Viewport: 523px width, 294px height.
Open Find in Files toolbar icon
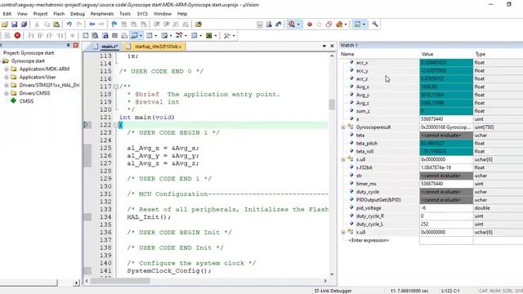pos(199,24)
